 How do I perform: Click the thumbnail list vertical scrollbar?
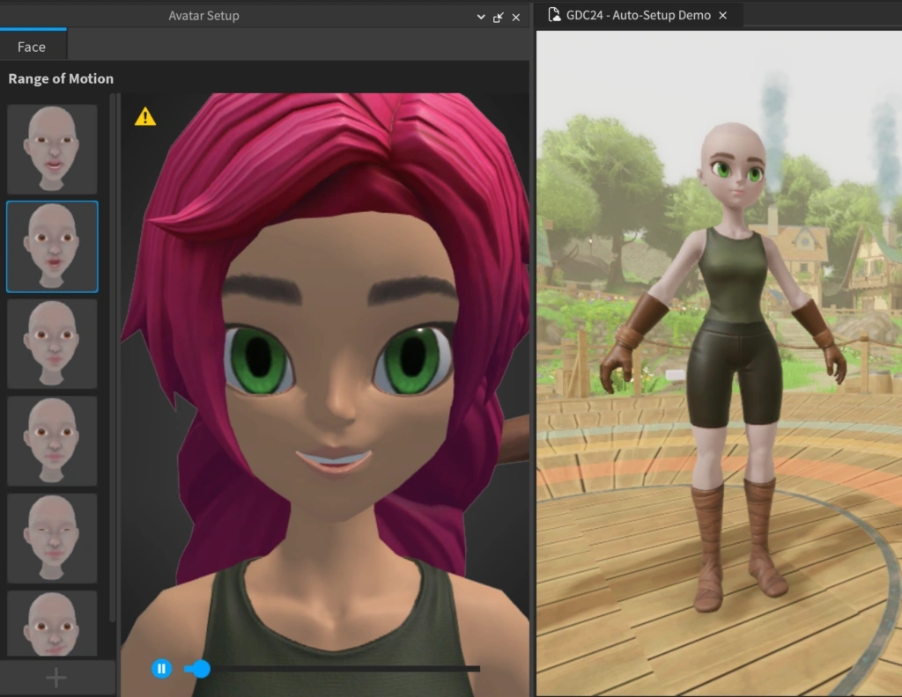112,352
